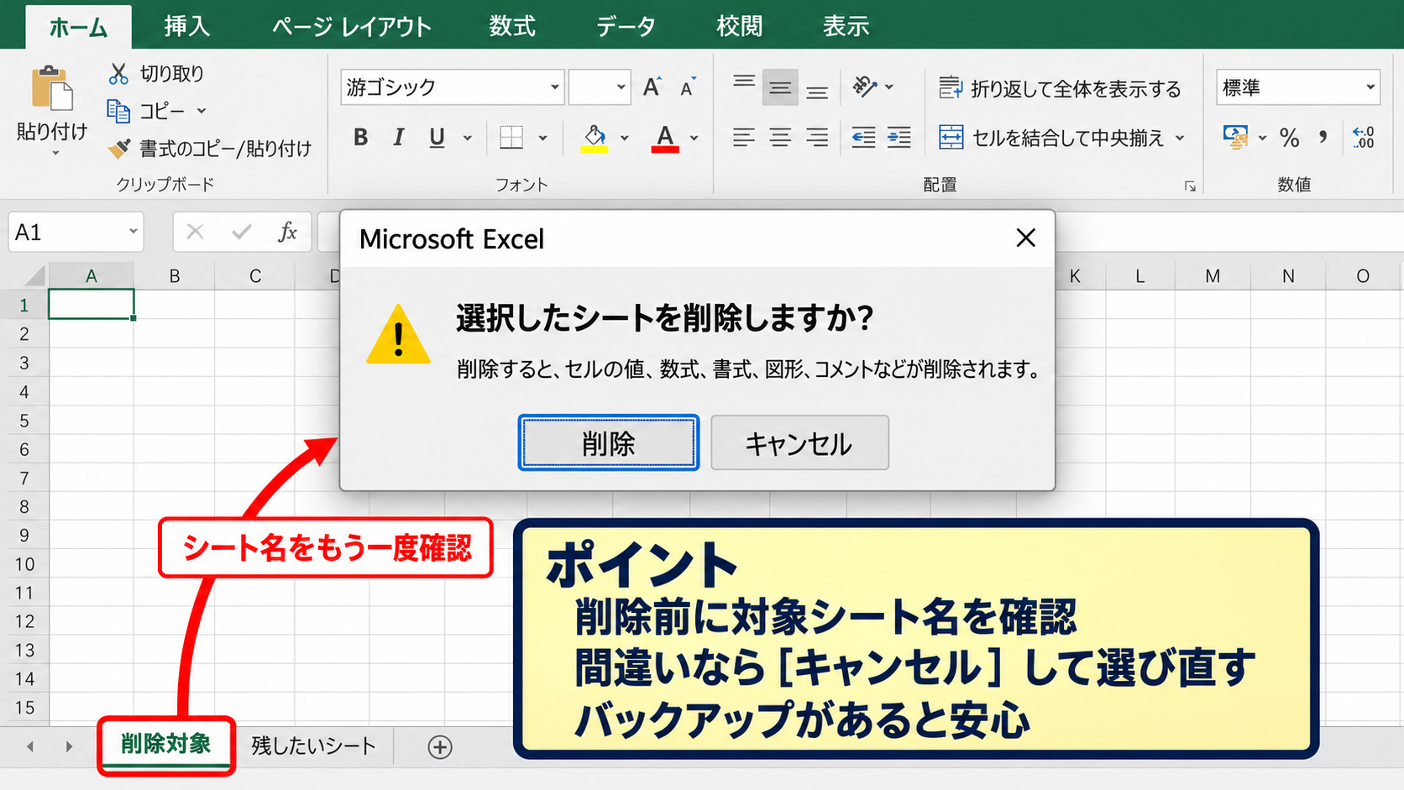Click the comma style button
The height and width of the screenshot is (790, 1404).
point(1323,137)
